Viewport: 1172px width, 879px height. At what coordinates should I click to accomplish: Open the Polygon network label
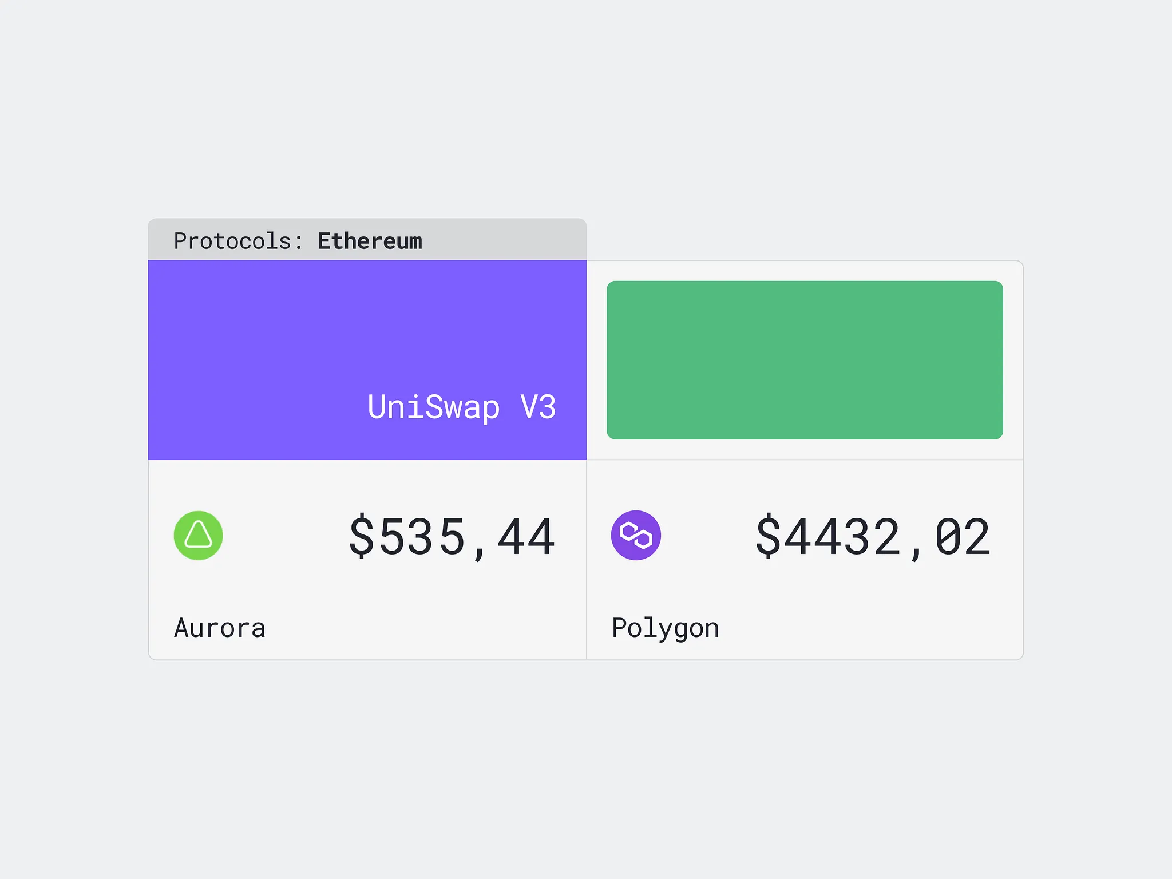665,628
